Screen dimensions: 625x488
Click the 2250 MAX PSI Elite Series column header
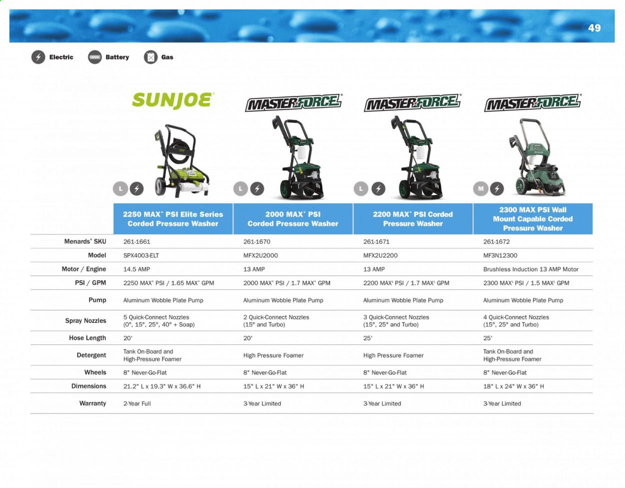click(x=173, y=219)
